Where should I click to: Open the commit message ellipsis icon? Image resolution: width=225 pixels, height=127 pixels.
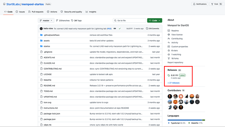(115, 29)
